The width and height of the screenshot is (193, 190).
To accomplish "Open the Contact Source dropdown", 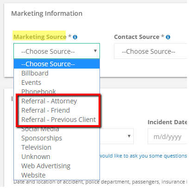I will [150, 51].
